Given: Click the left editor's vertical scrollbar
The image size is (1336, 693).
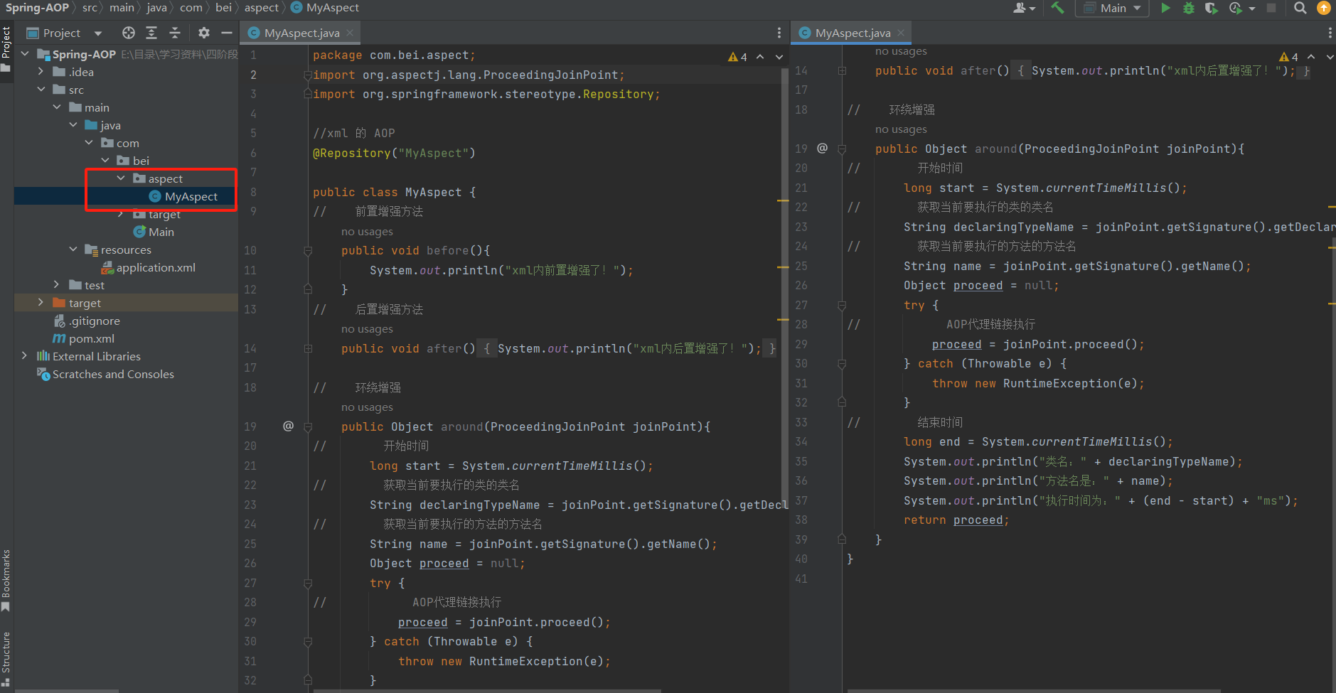Looking at the screenshot, I should pos(784,284).
